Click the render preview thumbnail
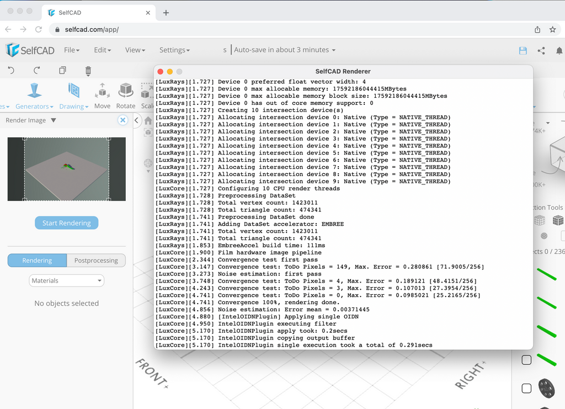565x409 pixels. 67,169
